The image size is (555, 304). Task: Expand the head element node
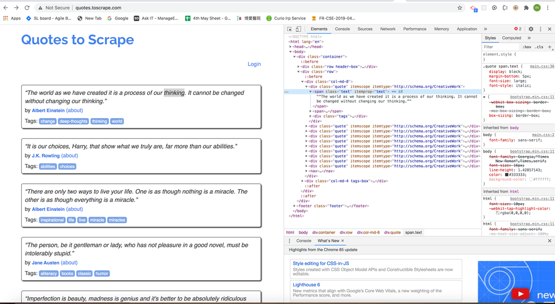coord(291,47)
